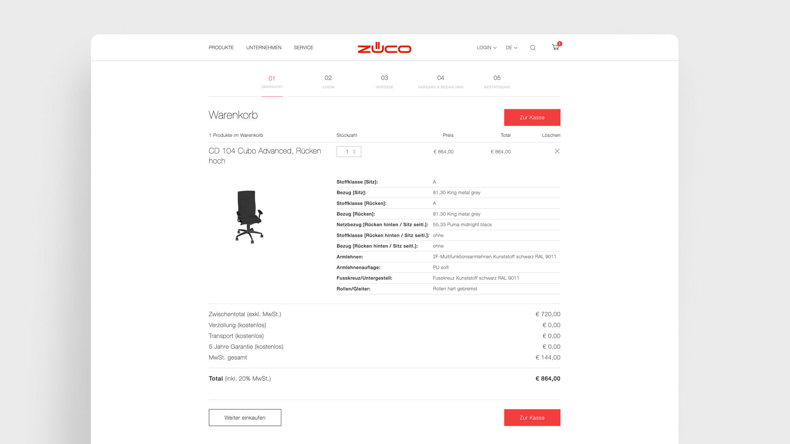Select 'Transport (kostenlos)' line
790x444 pixels.
click(236, 336)
